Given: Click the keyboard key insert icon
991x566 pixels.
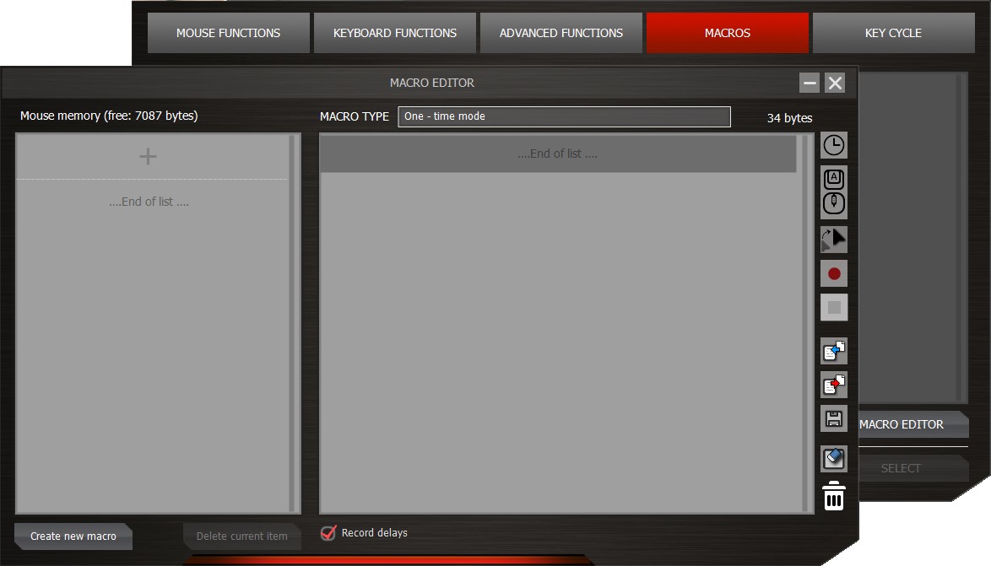Looking at the screenshot, I should (x=834, y=178).
